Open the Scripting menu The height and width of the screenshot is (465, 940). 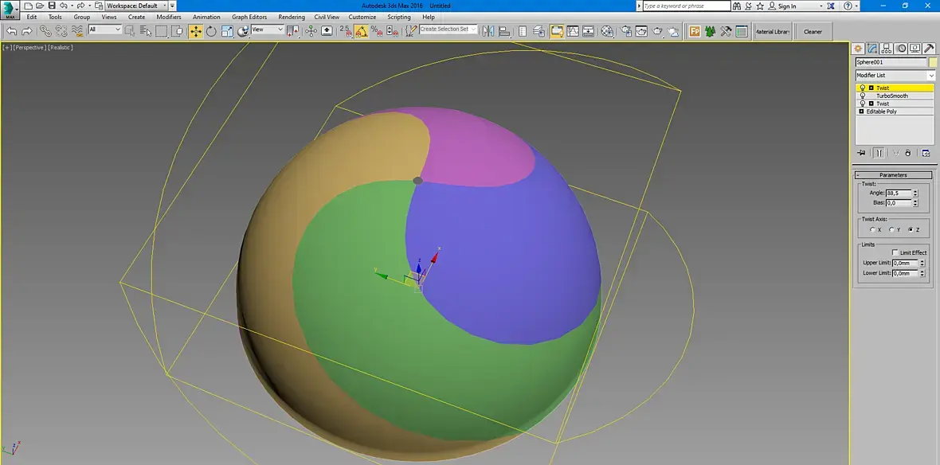(398, 17)
